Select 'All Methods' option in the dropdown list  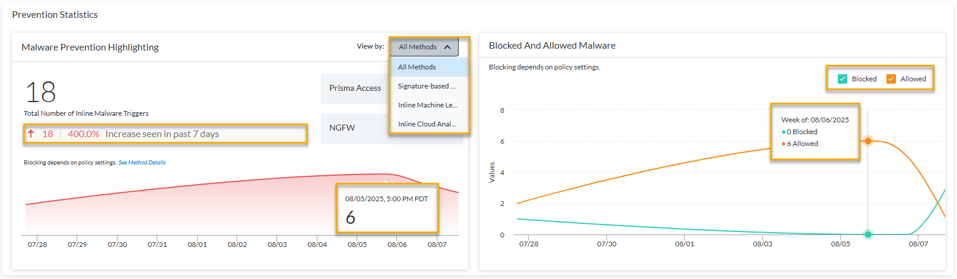[417, 67]
